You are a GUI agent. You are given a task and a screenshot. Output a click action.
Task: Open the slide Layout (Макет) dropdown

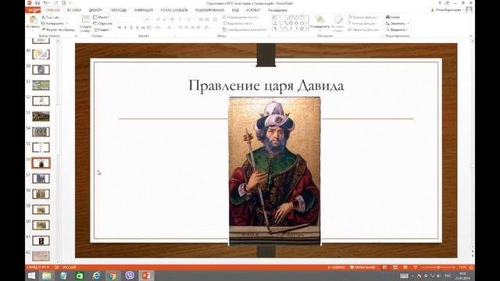(x=102, y=17)
